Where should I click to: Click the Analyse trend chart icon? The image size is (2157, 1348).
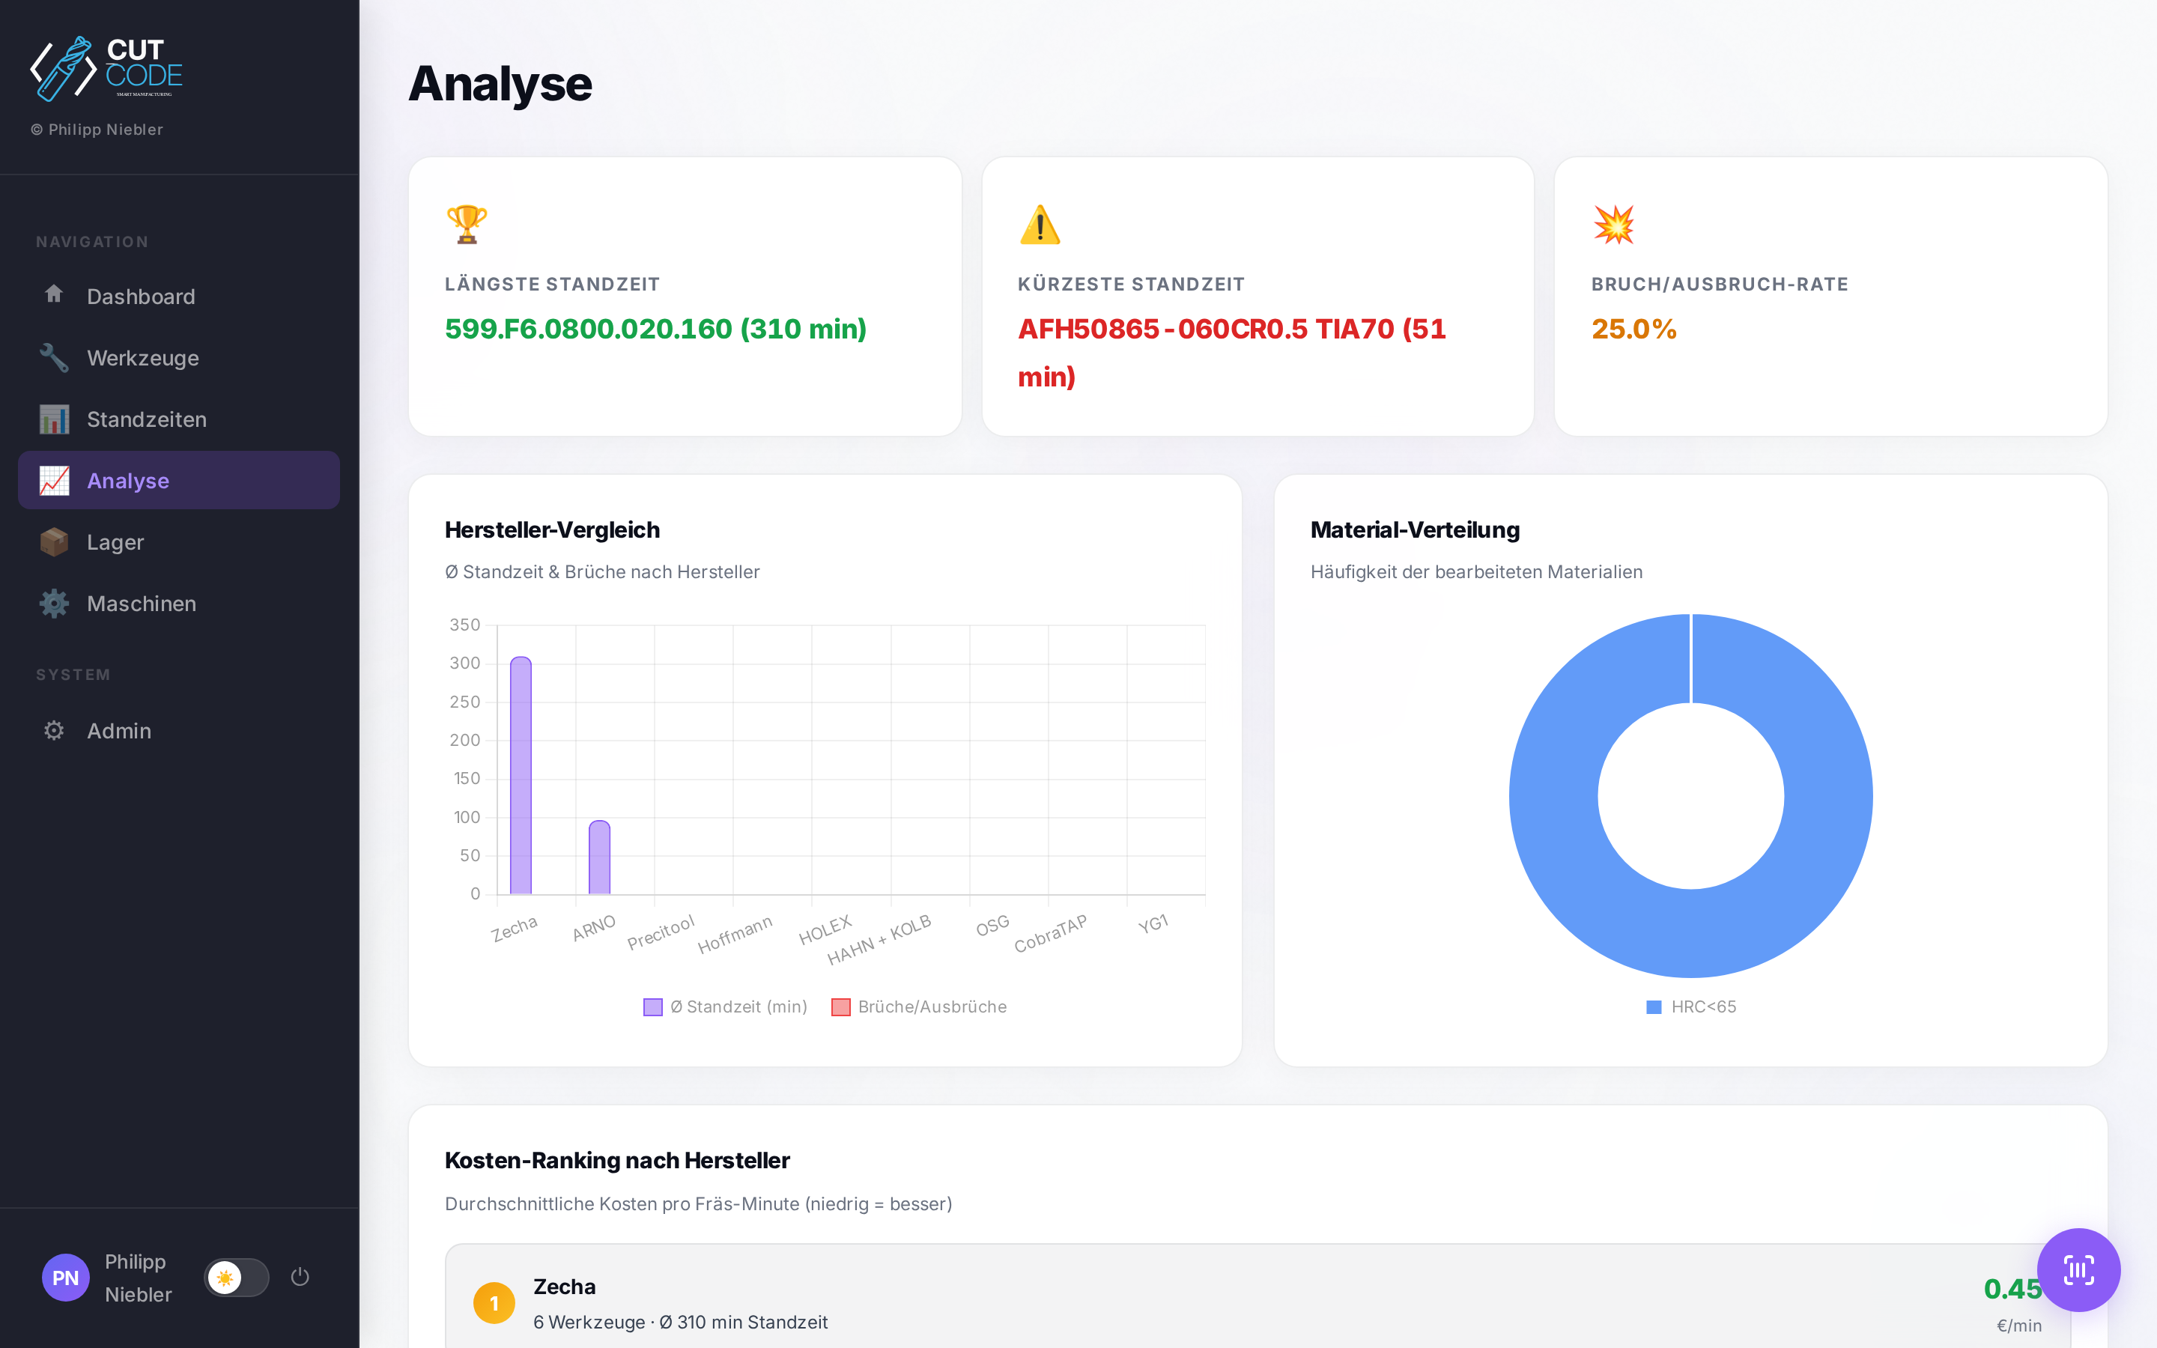click(53, 481)
